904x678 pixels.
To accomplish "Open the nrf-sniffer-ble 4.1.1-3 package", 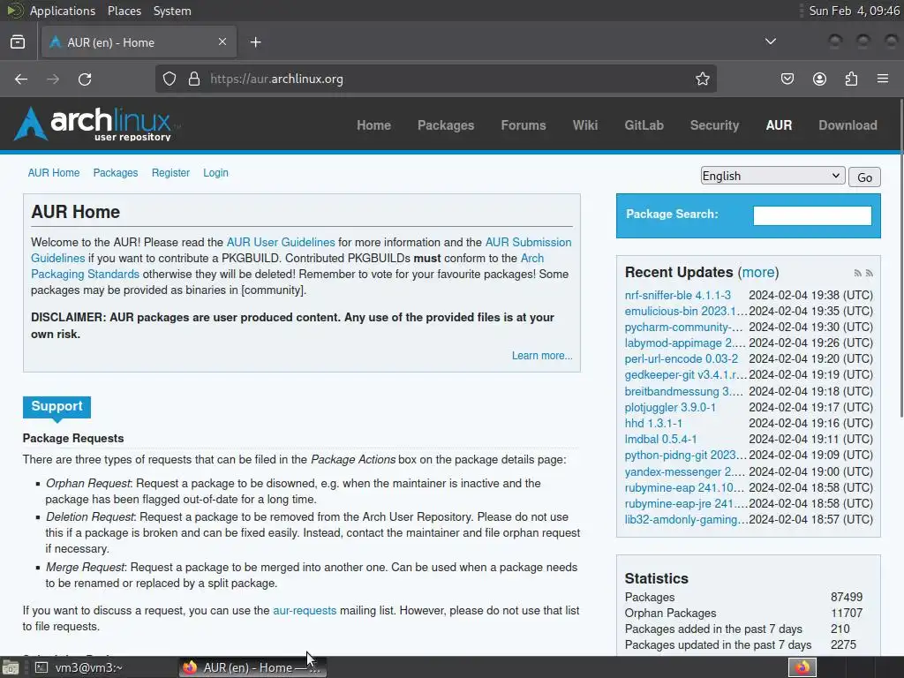I will [677, 295].
